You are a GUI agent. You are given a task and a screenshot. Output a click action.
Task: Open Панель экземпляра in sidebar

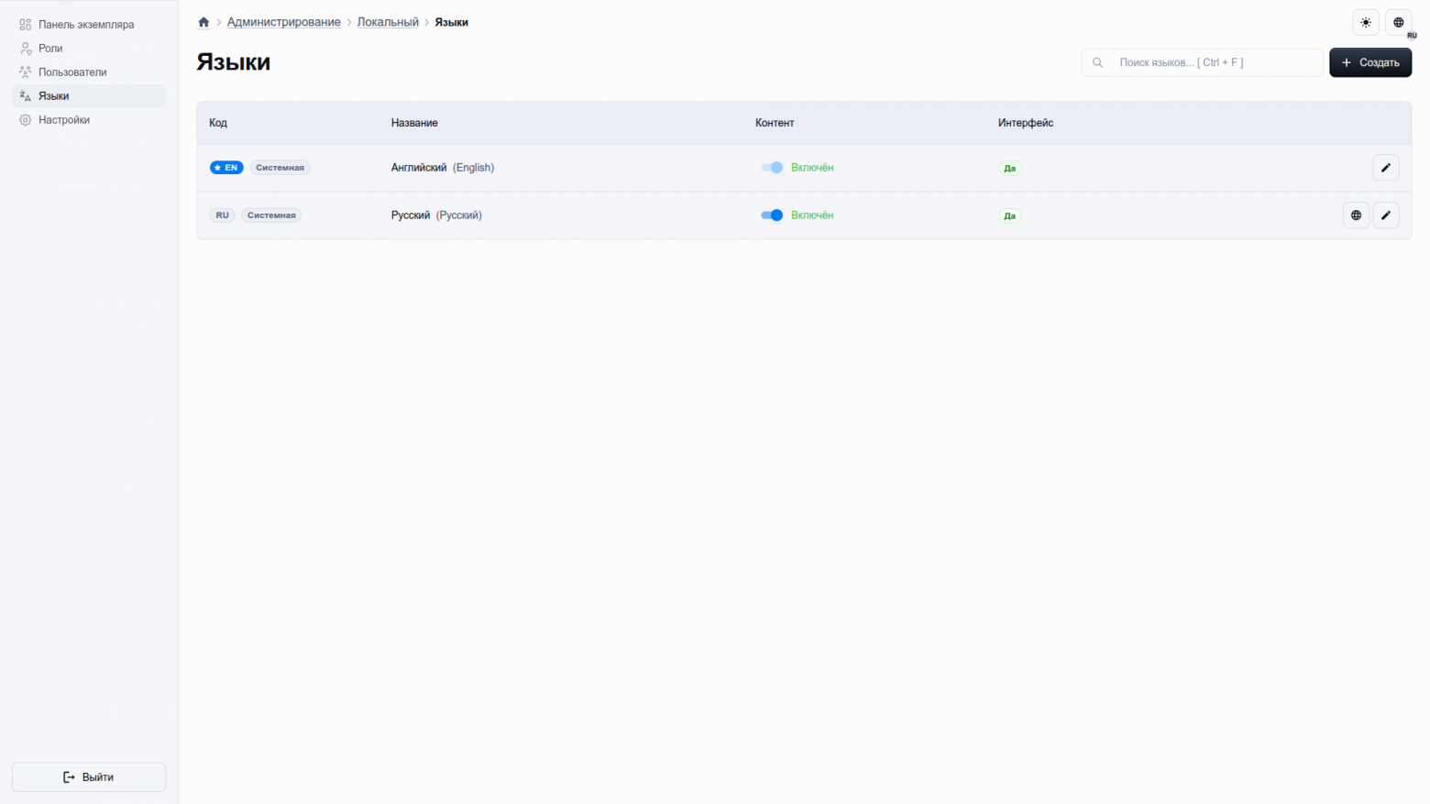(x=86, y=25)
